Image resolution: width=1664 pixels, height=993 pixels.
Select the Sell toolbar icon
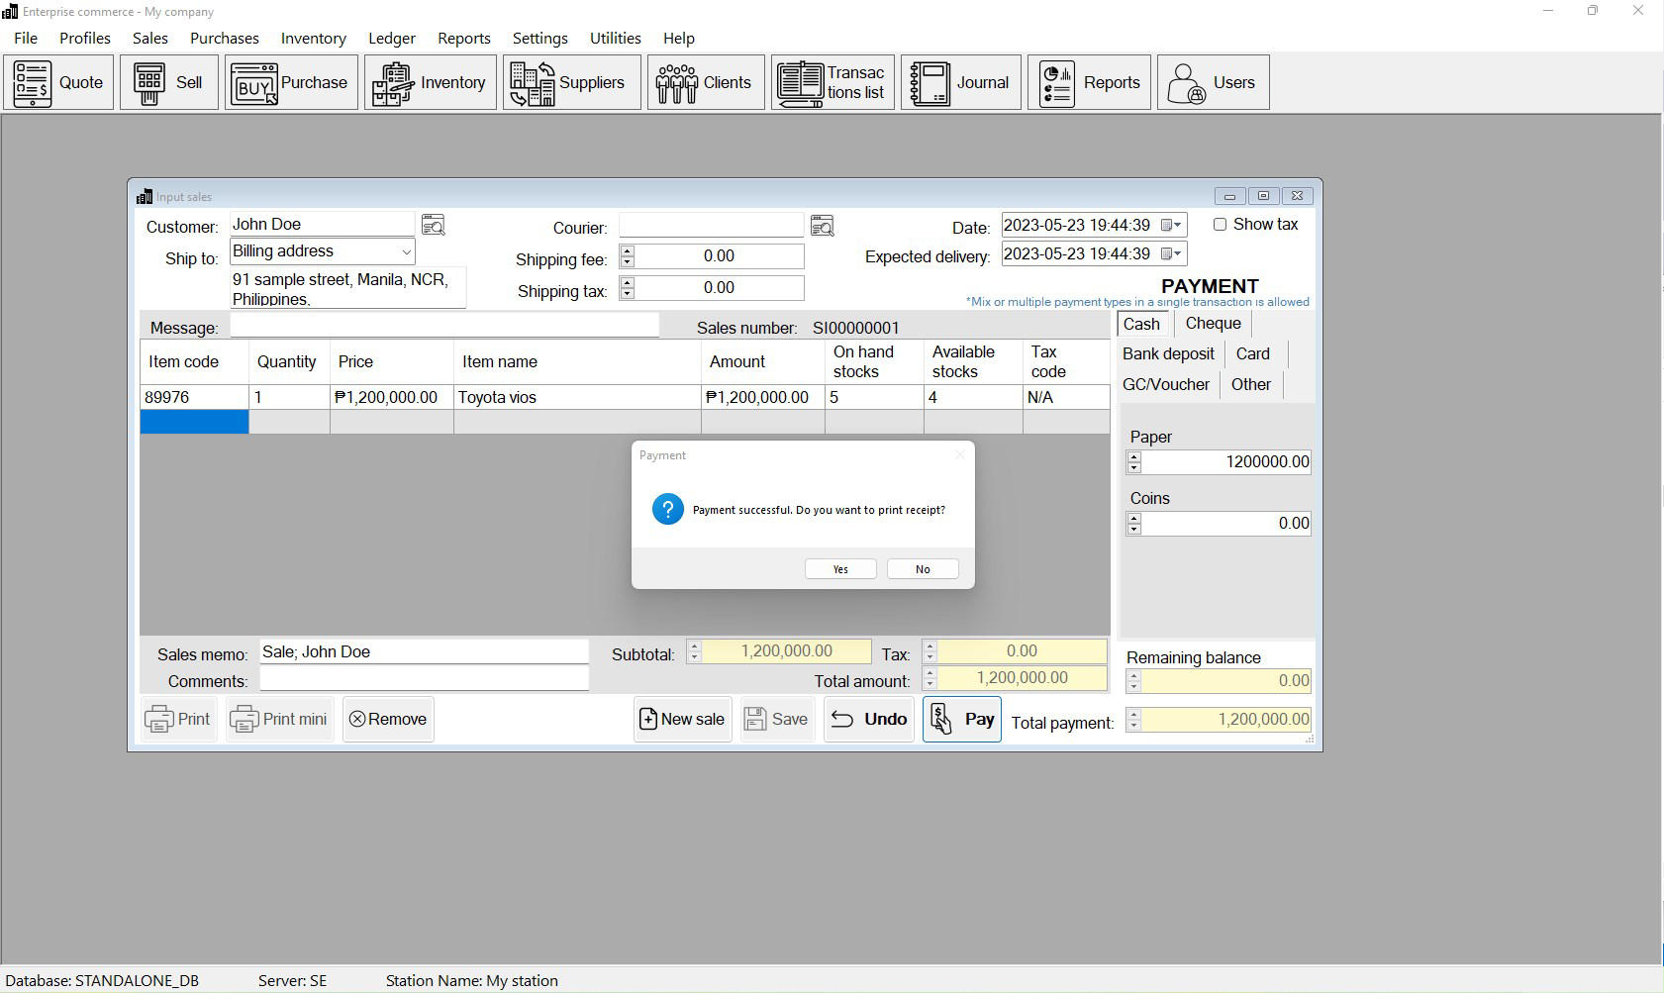tap(168, 82)
